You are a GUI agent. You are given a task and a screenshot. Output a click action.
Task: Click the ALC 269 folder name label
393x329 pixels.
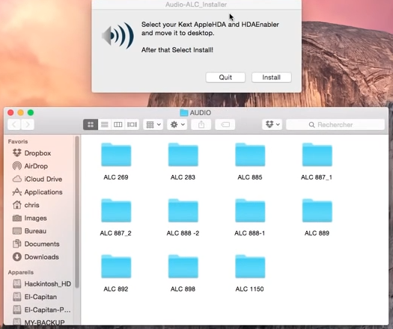(x=116, y=177)
